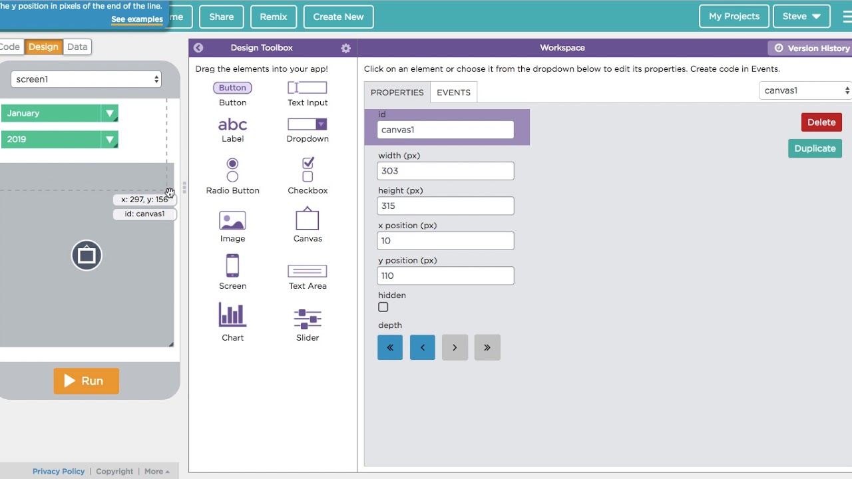Image resolution: width=852 pixels, height=479 pixels.
Task: Click the x position (px) field
Action: (445, 241)
